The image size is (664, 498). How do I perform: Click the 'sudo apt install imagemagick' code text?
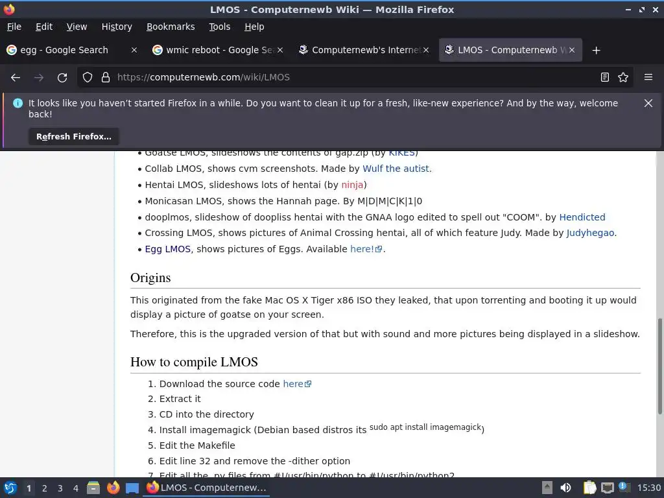425,427
